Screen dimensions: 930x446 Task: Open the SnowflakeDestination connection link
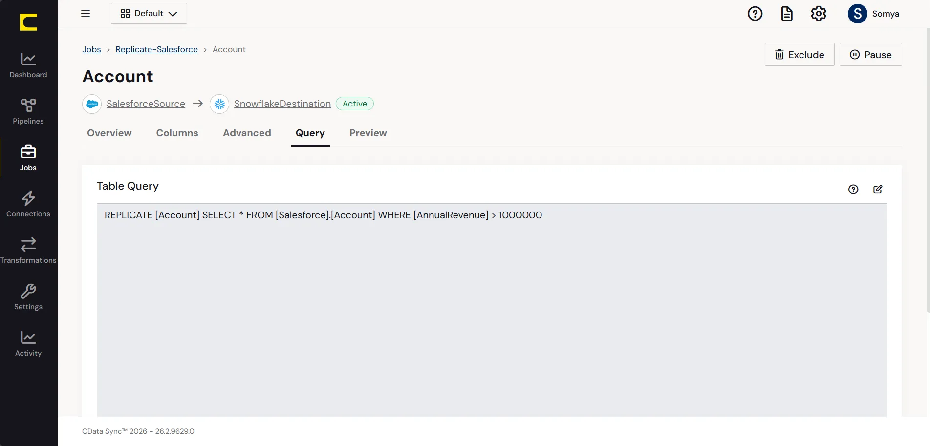pyautogui.click(x=282, y=104)
